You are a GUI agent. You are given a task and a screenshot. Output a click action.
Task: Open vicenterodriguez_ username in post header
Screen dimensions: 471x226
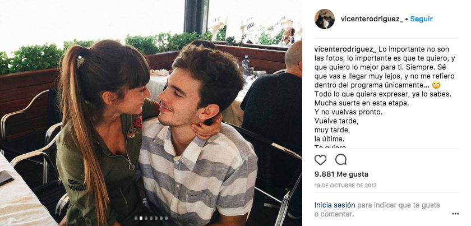pos(372,19)
